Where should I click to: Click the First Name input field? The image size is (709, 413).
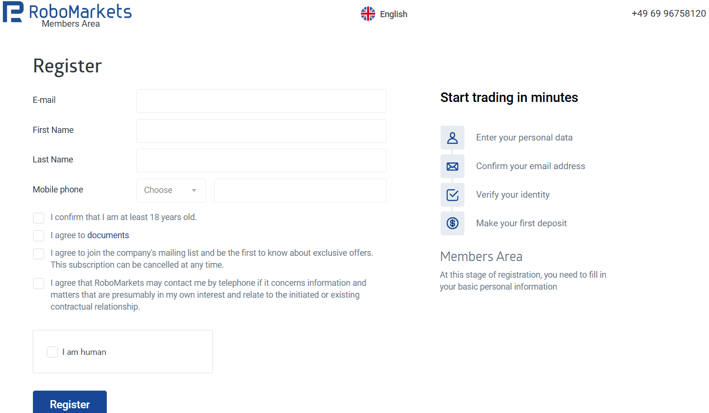point(261,131)
